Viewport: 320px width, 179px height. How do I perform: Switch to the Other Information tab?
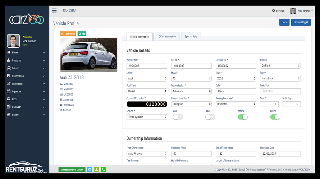[167, 37]
